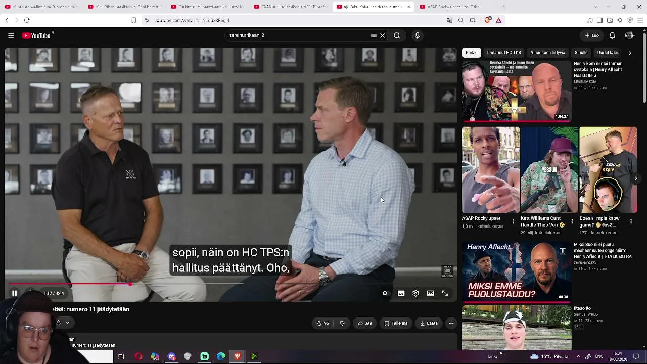Image resolution: width=647 pixels, height=364 pixels.
Task: Select the Kaikki filter chip
Action: click(472, 53)
